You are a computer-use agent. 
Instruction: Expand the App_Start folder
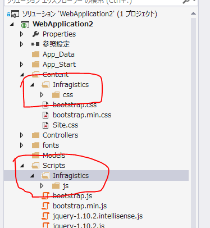[22, 65]
